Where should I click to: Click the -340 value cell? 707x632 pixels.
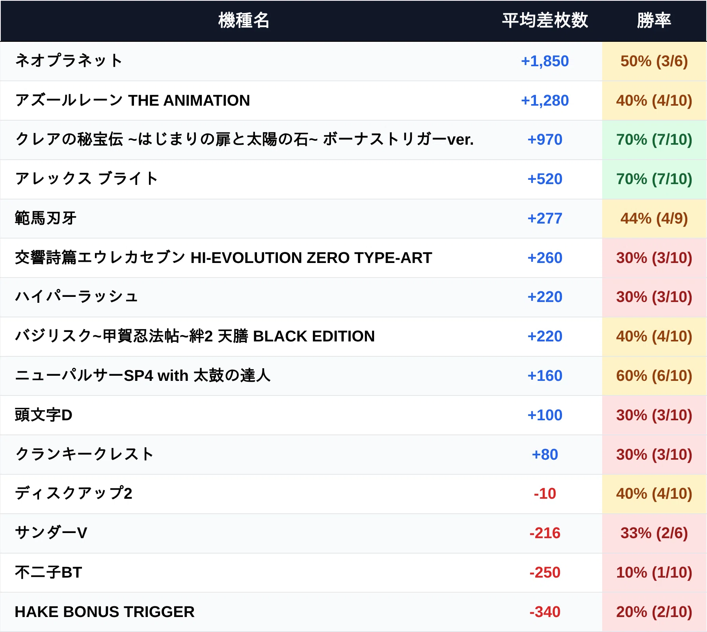pos(545,612)
